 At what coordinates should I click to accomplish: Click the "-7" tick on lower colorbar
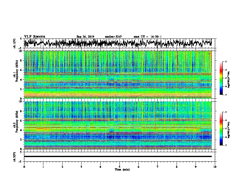click(x=225, y=145)
